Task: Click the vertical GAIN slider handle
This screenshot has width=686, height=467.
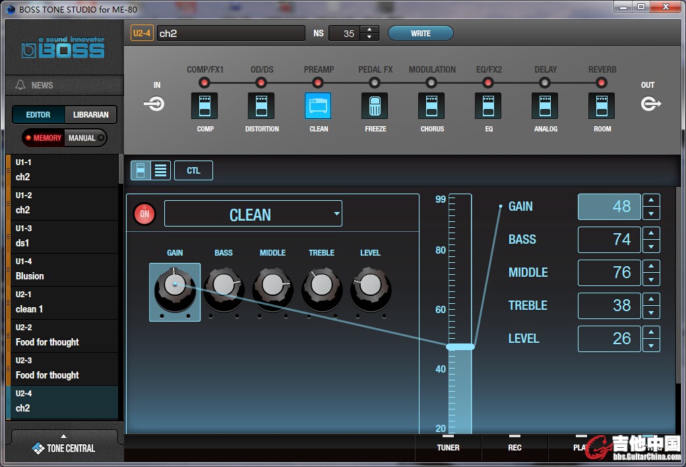Action: tap(460, 347)
